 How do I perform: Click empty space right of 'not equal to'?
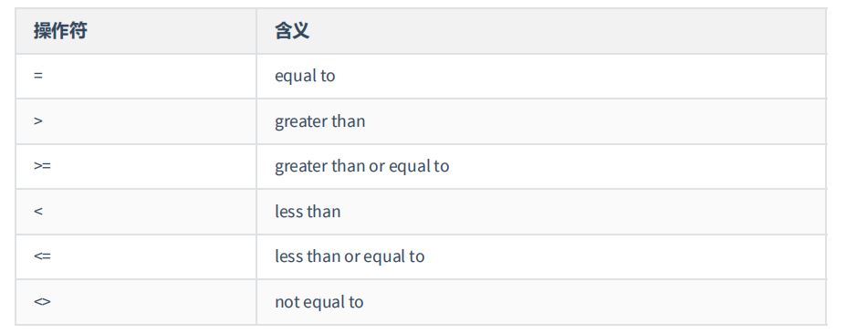point(593,302)
